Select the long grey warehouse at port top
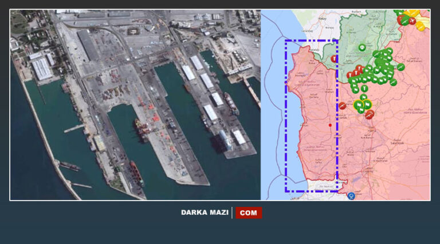The height and width of the screenshot is (244, 440). (x=88, y=45)
